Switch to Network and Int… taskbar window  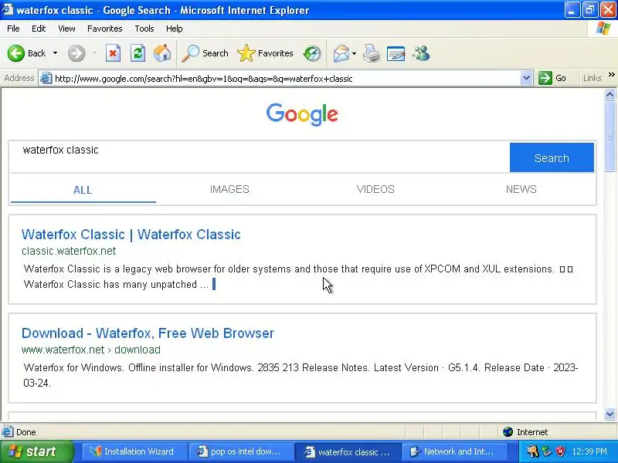pos(453,451)
